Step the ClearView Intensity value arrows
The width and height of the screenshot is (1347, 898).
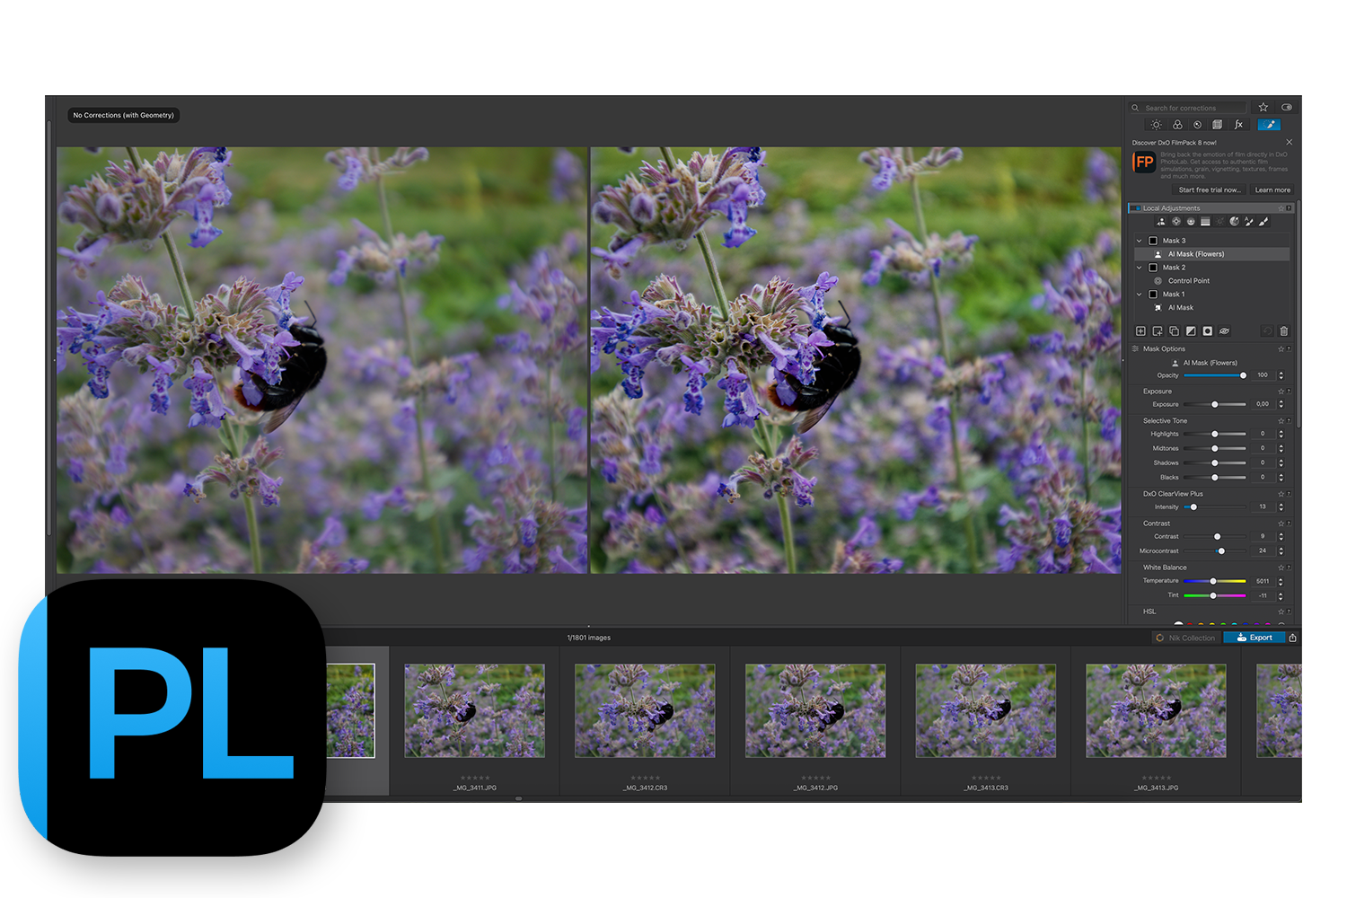(x=1281, y=507)
